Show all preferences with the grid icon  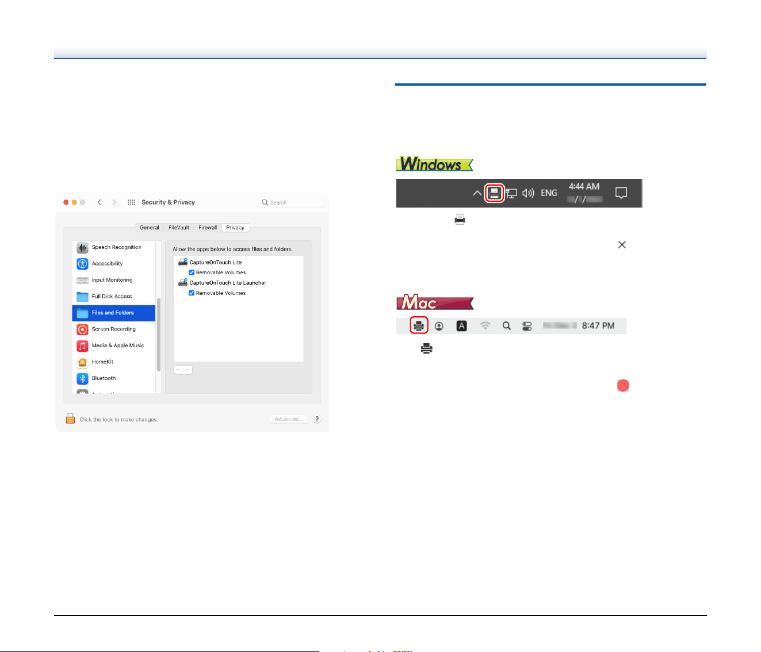pos(131,202)
